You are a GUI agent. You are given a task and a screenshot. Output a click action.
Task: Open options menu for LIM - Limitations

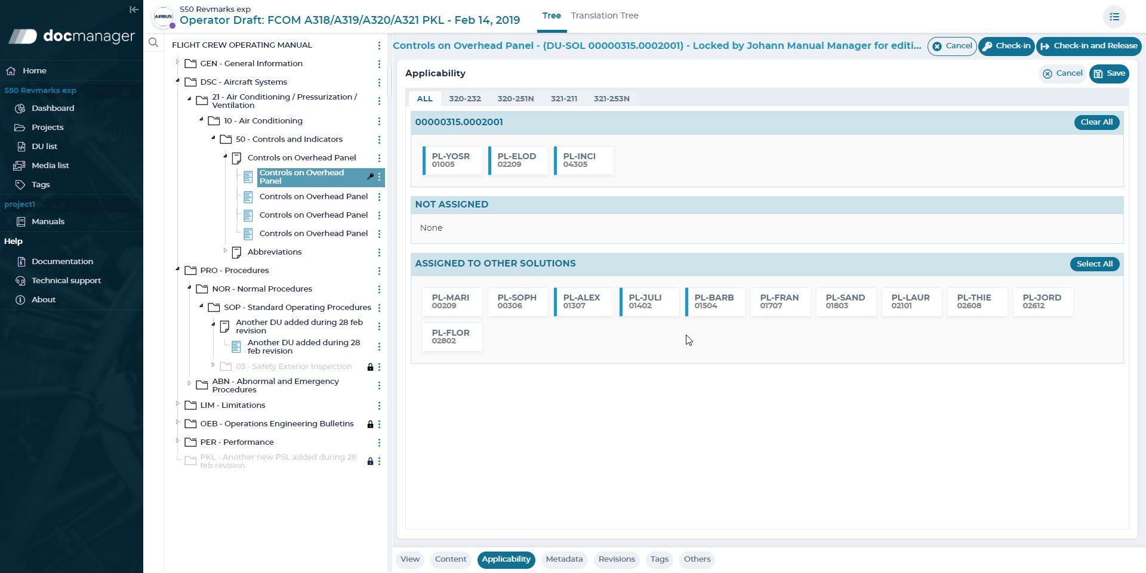[x=379, y=405]
